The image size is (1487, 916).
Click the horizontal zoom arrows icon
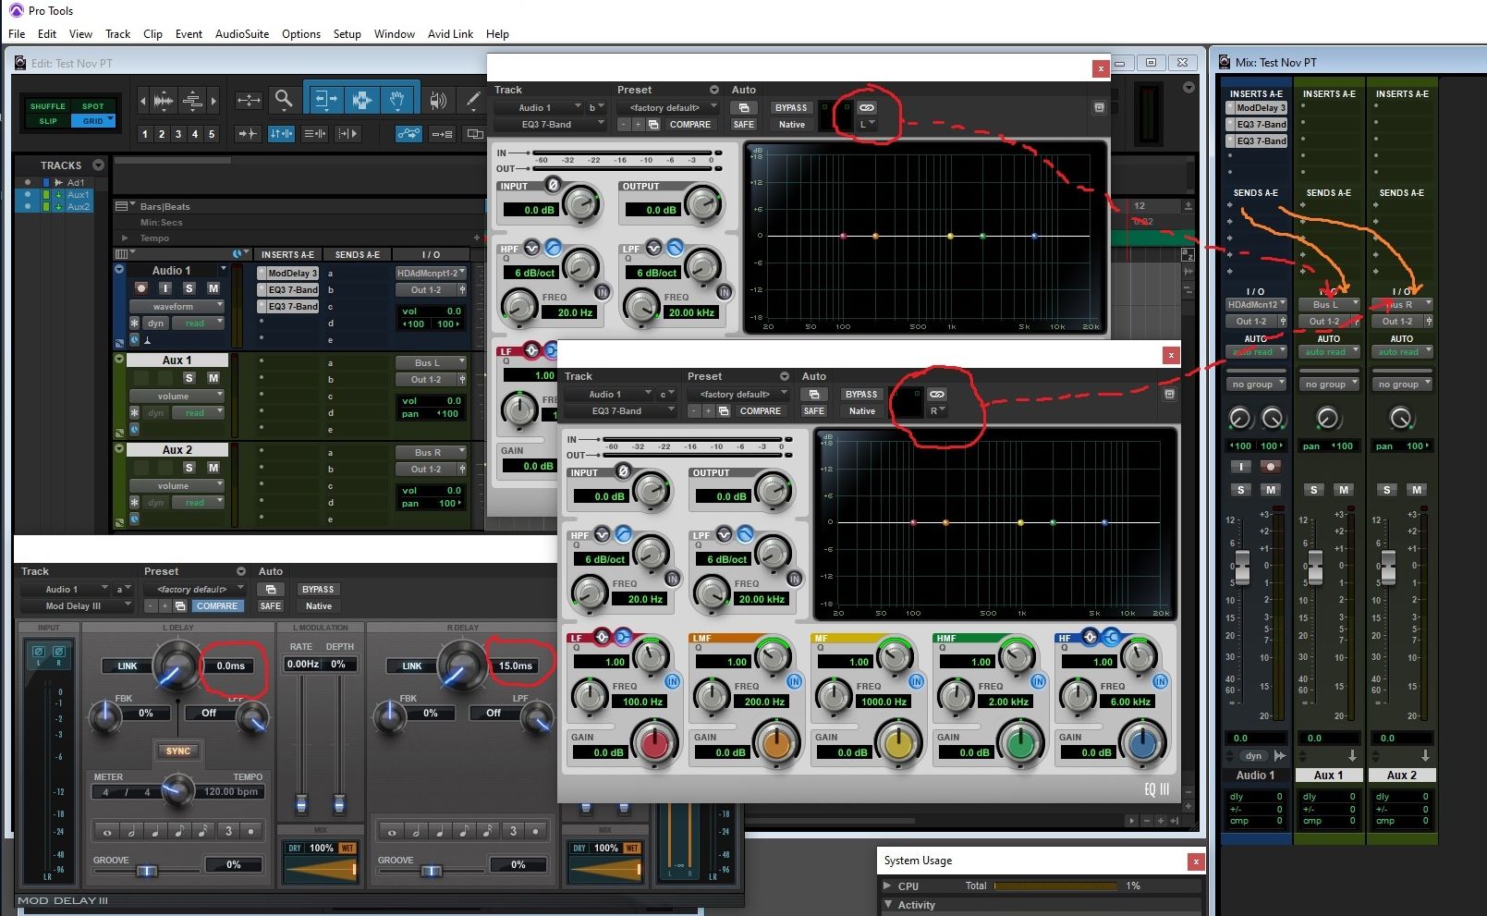[249, 99]
